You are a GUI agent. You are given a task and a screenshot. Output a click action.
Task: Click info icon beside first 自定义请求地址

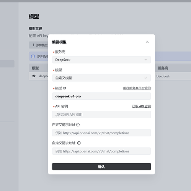[x=78, y=125]
